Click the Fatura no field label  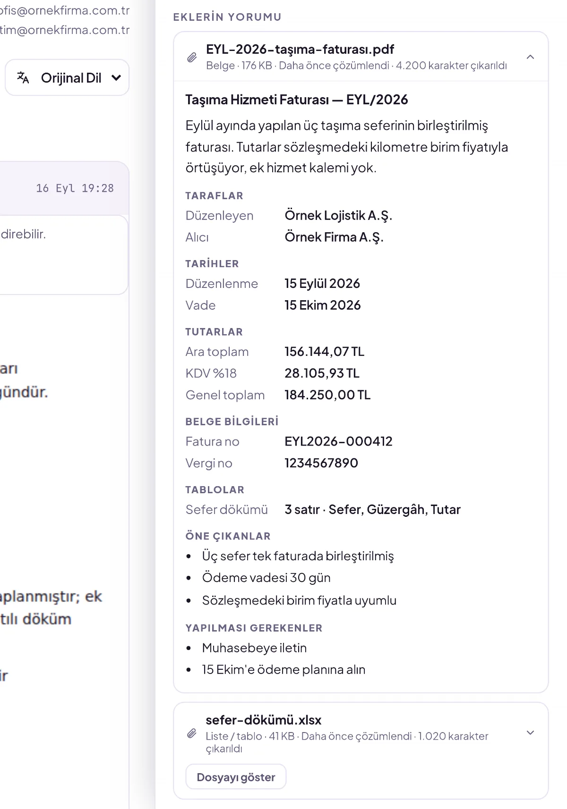coord(213,441)
